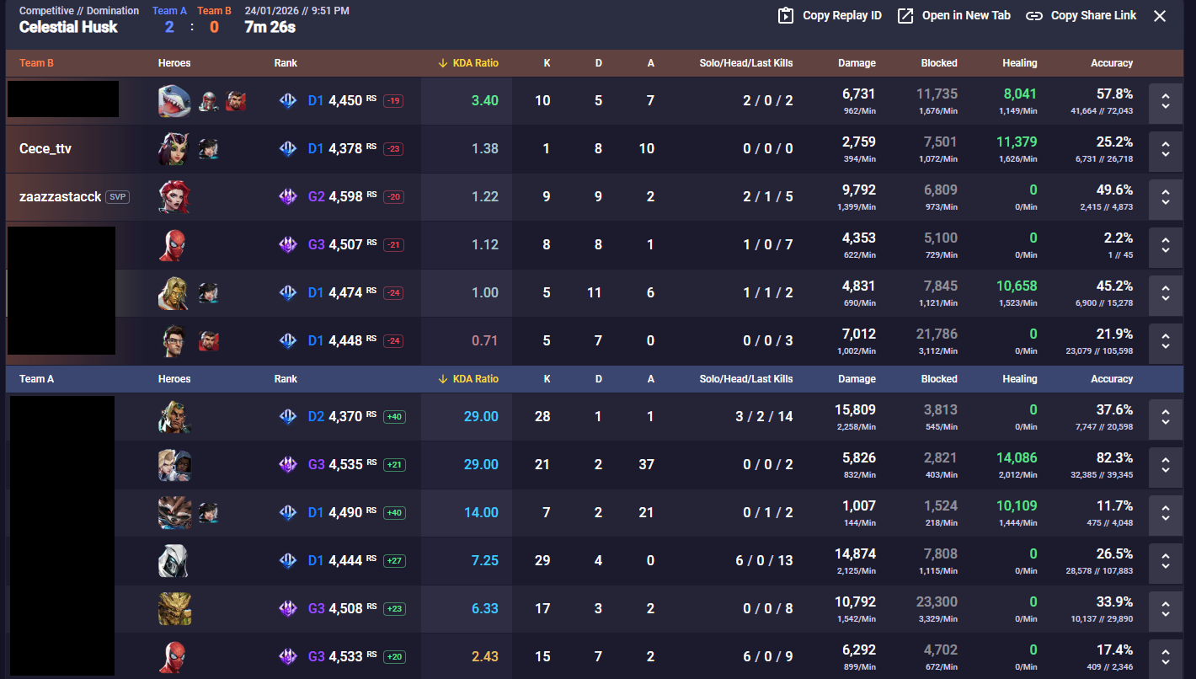This screenshot has width=1196, height=679.
Task: Click the Moon Knight hero icon
Action: coord(174,561)
